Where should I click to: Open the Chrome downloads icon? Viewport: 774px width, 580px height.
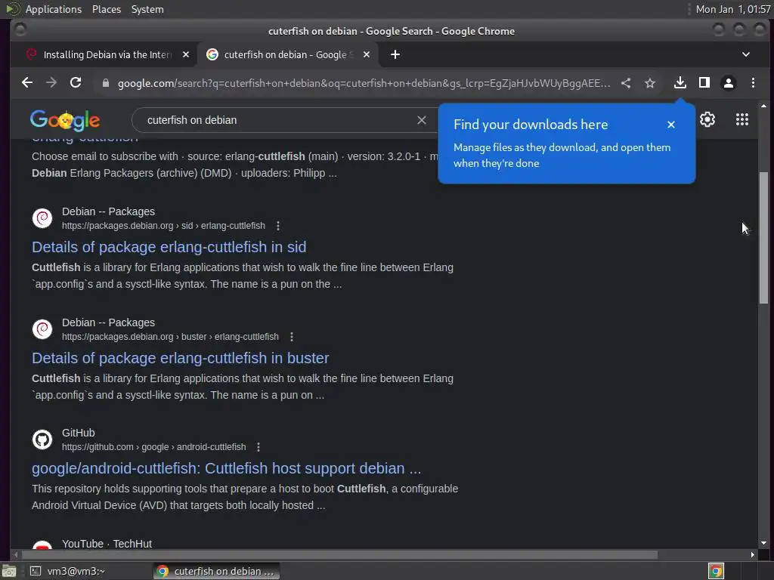coord(680,83)
